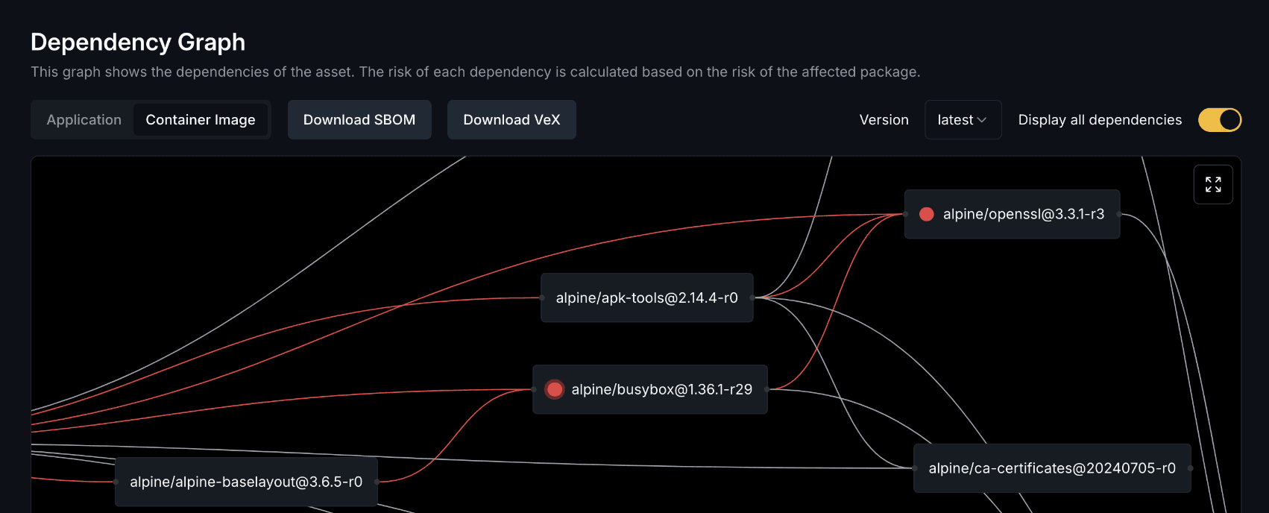Select the Container Image tab

201,119
